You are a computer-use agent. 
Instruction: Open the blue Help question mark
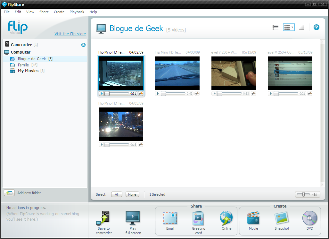click(x=316, y=27)
